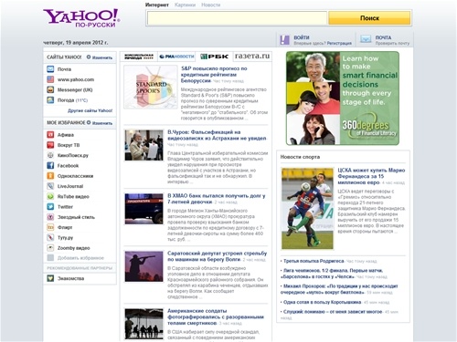Open the Туту.ру icon

coord(50,237)
